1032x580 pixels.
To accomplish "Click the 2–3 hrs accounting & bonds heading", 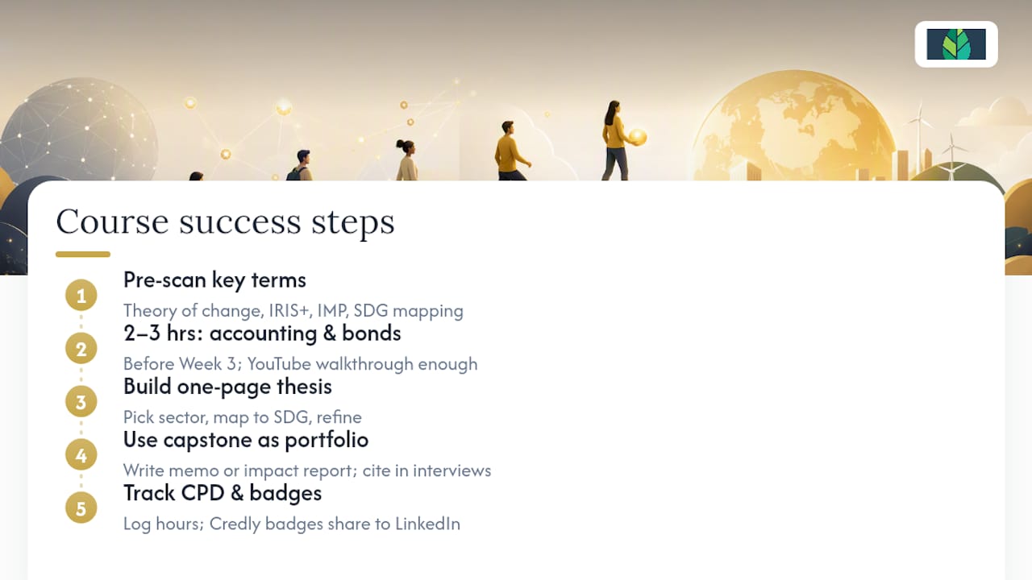I will click(262, 333).
